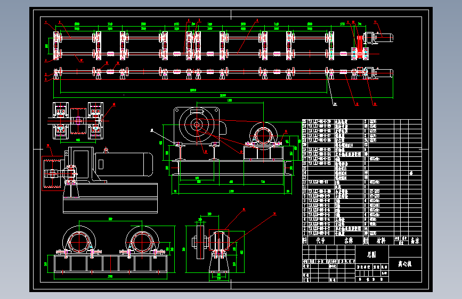Click the electric motor side view drawing

(x=124, y=164)
